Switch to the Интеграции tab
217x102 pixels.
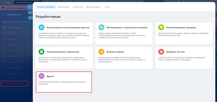tap(63, 7)
